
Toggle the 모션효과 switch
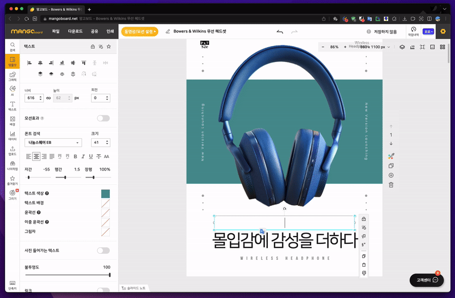tap(104, 118)
